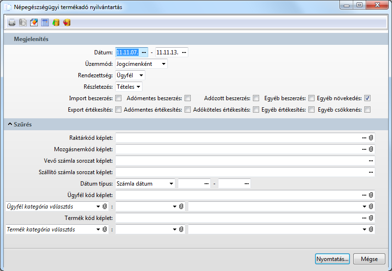Uncheck the Egyéb növekedés checkbox

point(367,98)
